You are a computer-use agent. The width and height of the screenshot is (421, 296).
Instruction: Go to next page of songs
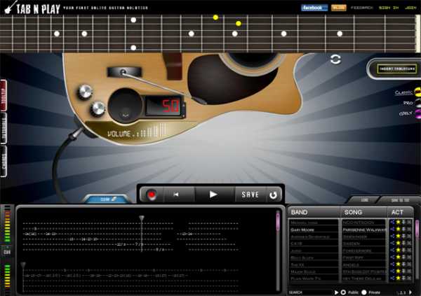(x=410, y=293)
